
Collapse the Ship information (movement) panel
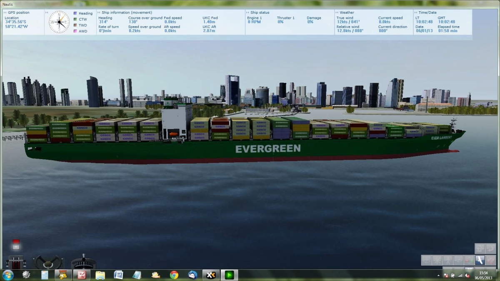point(100,12)
